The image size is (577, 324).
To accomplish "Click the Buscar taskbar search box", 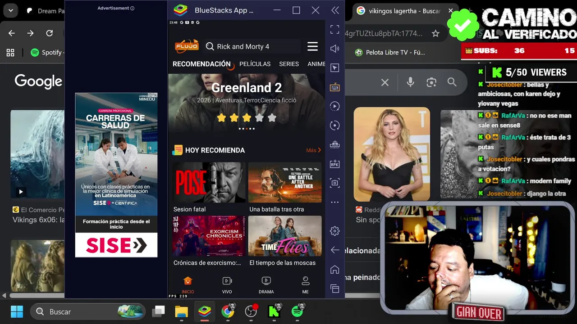I will 88,311.
